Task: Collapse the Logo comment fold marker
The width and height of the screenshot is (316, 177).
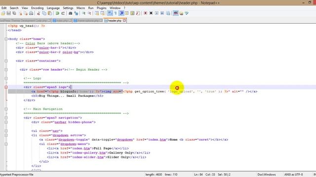Action: click(6, 78)
